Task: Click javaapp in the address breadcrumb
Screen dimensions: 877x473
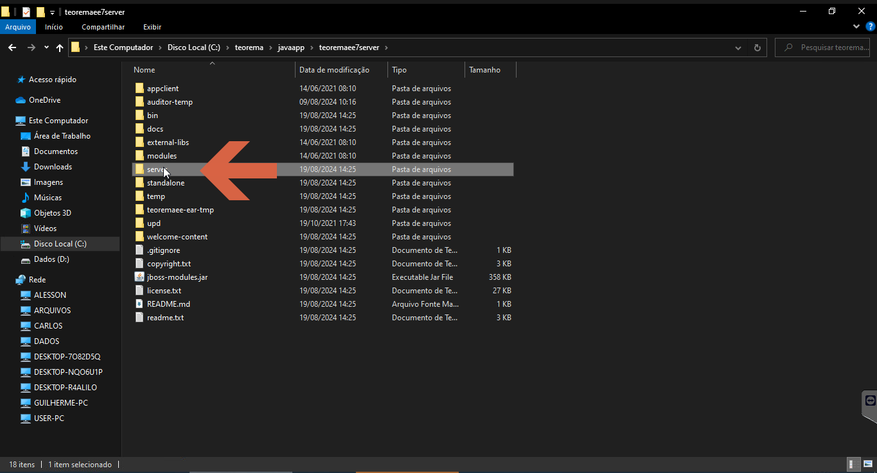Action: (x=292, y=47)
